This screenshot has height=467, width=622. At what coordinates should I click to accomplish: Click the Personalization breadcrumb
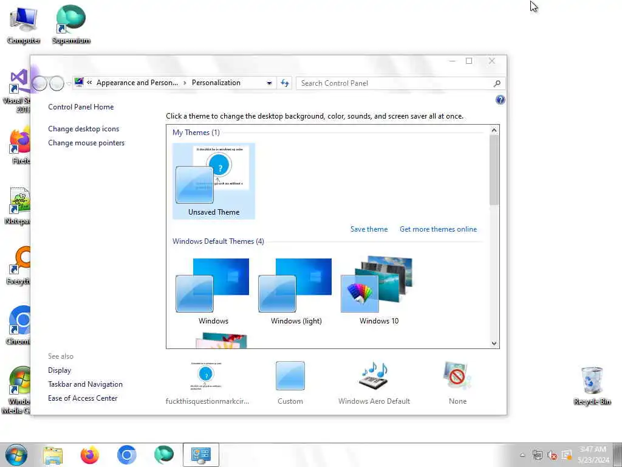pyautogui.click(x=216, y=83)
